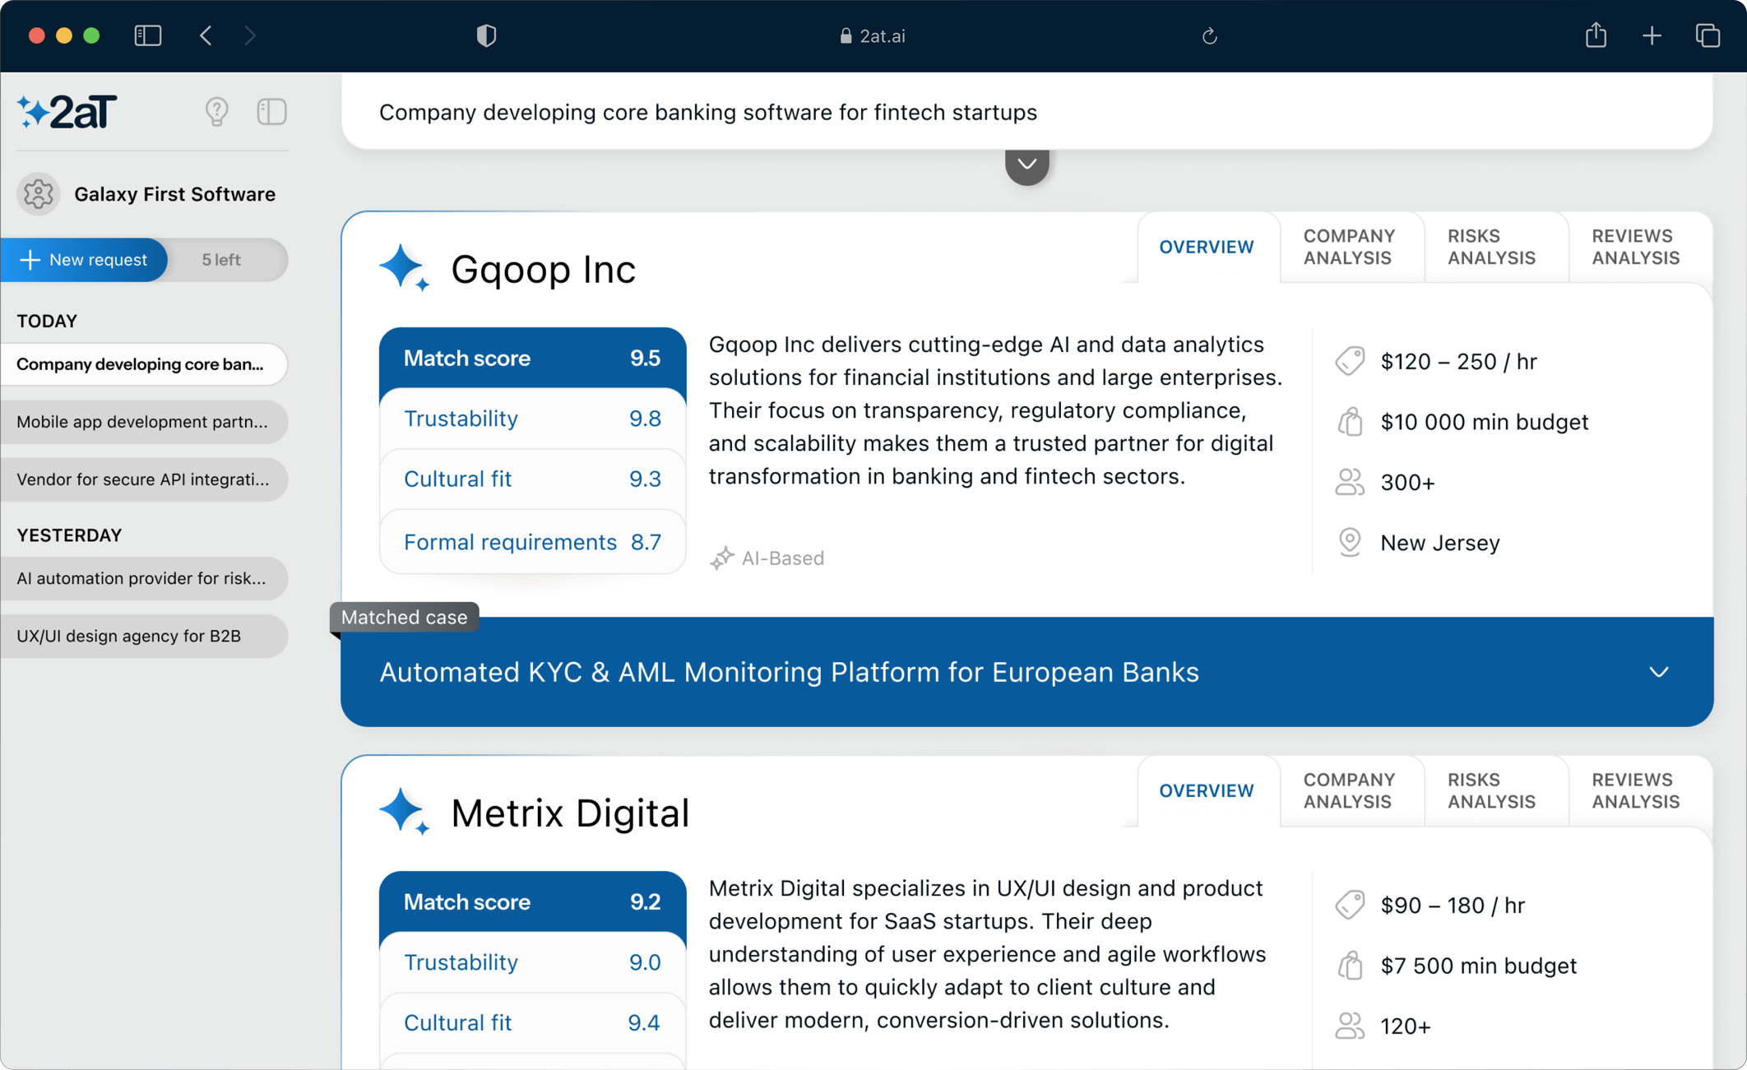
Task: Click the Galaxy First Software gear icon
Action: click(x=38, y=194)
